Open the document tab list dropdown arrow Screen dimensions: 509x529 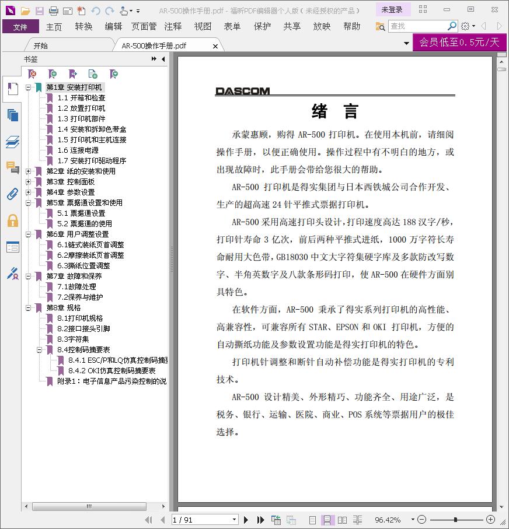coord(406,44)
